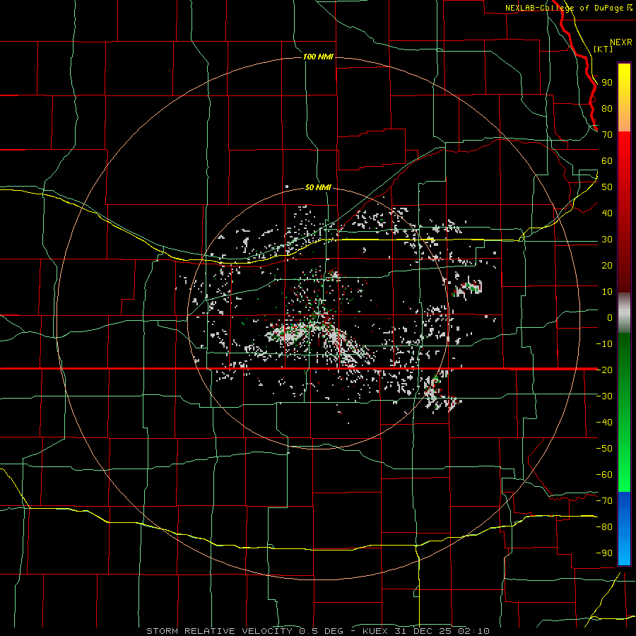Click the 50 NMI range ring label
Viewport: 636px width, 636px height.
tap(318, 188)
